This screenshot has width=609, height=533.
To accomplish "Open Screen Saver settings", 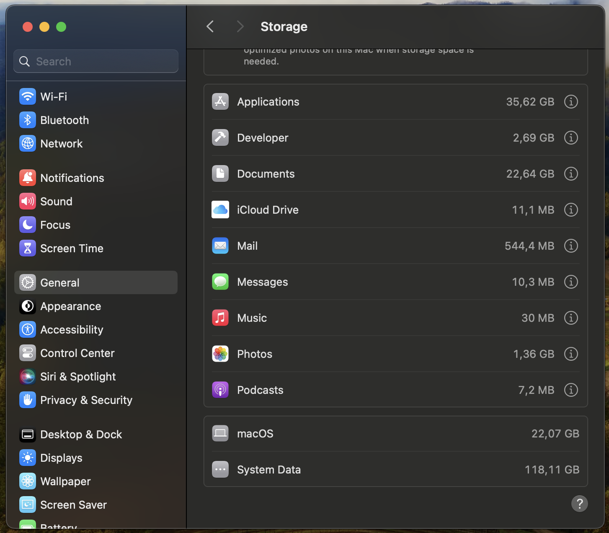I will click(x=96, y=505).
